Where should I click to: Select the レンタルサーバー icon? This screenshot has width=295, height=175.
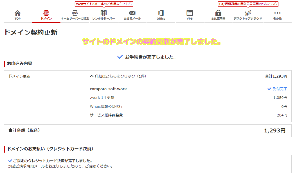(x=103, y=15)
